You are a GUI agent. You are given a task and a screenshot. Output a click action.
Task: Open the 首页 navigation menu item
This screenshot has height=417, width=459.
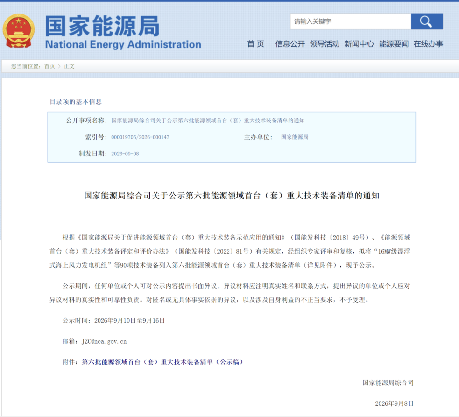[255, 44]
